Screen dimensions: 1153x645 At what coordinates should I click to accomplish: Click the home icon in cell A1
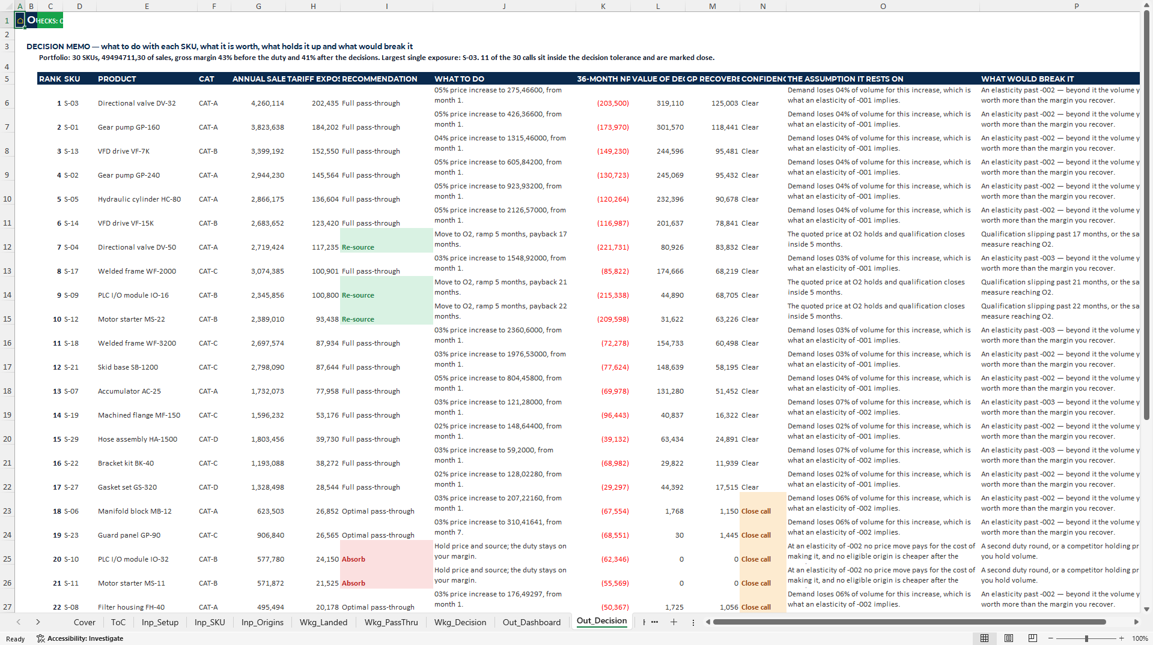tap(20, 20)
